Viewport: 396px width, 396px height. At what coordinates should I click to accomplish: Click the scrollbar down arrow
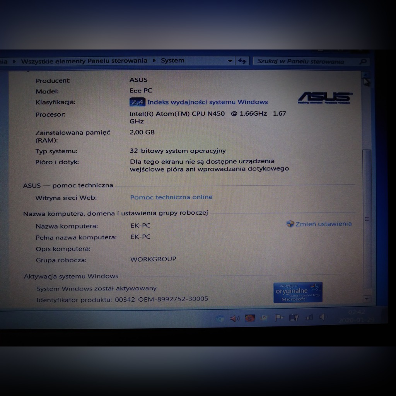coord(367,299)
